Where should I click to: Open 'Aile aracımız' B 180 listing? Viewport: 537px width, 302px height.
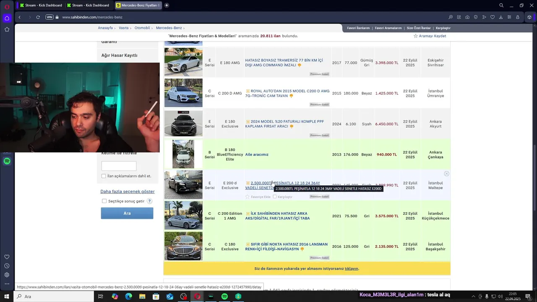coord(257,155)
